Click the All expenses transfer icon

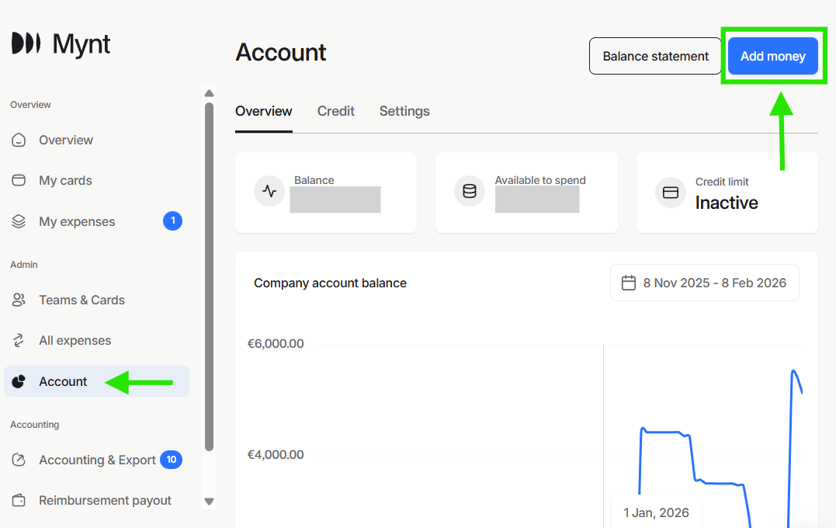(x=18, y=340)
